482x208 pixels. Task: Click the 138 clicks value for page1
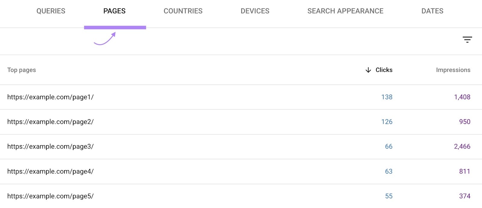tap(387, 97)
